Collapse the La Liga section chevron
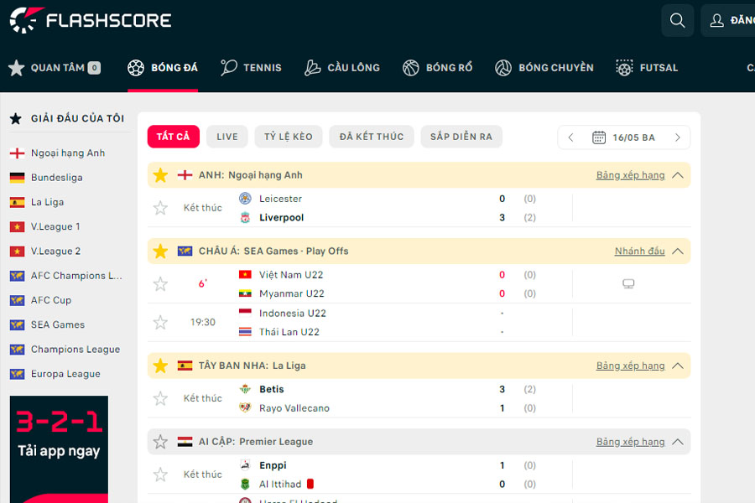The width and height of the screenshot is (755, 503). (678, 366)
